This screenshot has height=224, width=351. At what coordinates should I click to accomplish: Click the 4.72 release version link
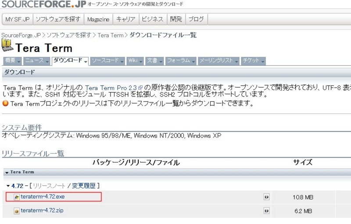tap(18, 186)
